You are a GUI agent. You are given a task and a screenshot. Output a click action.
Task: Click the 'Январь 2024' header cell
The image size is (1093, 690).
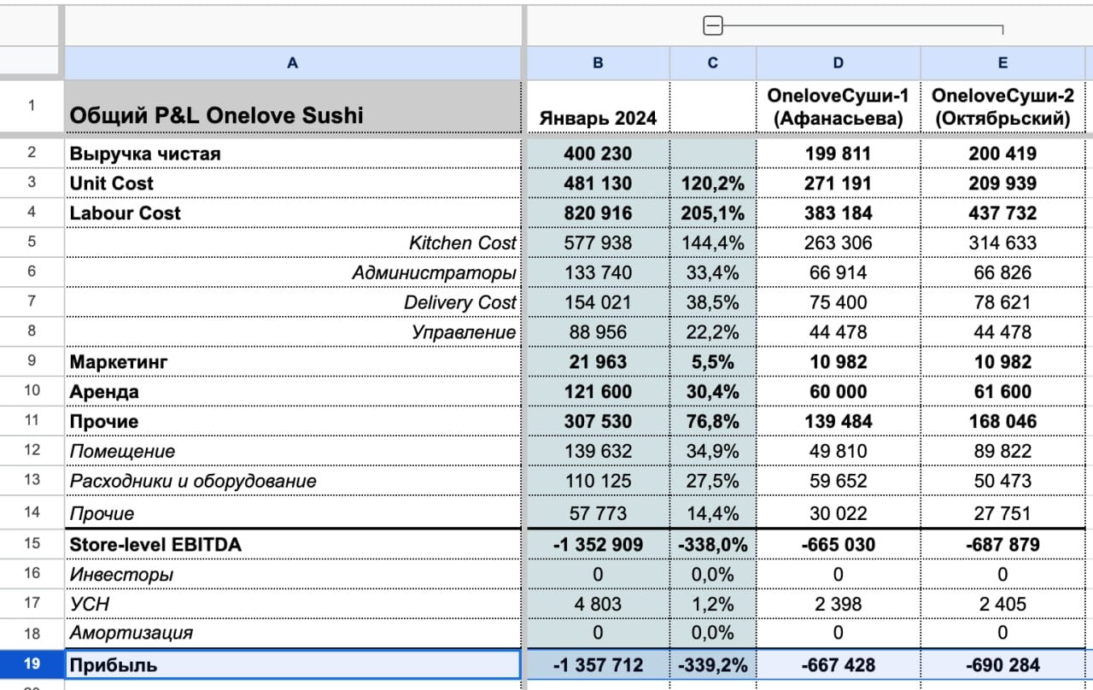tap(599, 107)
